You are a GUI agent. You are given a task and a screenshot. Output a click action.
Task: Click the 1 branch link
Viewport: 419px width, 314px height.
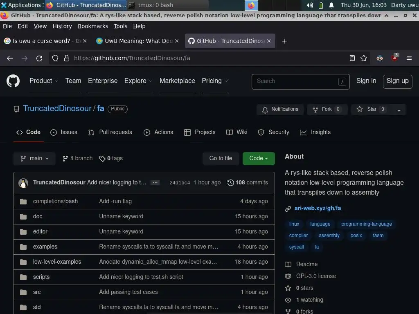pyautogui.click(x=77, y=159)
